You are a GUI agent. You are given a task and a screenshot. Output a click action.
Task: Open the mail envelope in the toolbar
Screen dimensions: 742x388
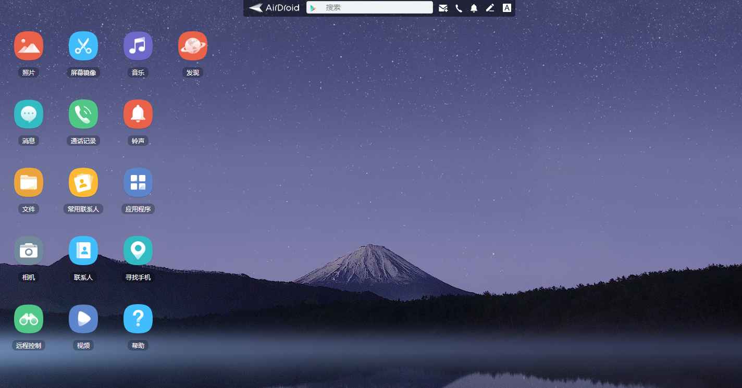coord(443,8)
